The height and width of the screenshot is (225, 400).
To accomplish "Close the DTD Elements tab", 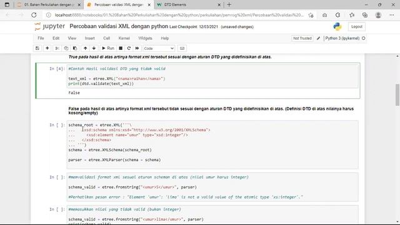I will (x=219, y=4).
